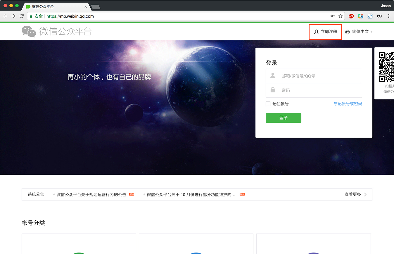
Task: Click the colorful S extension icon
Action: click(x=361, y=16)
